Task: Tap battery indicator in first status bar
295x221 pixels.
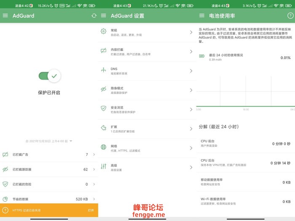Action: pos(92,5)
